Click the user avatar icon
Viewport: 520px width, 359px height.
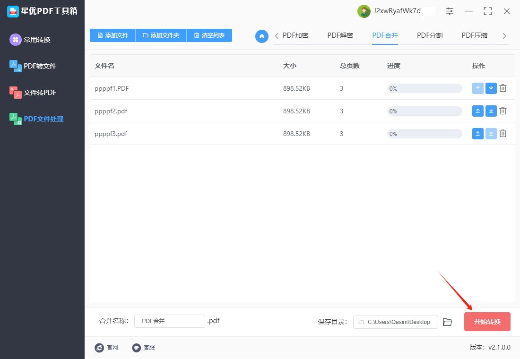pos(364,11)
